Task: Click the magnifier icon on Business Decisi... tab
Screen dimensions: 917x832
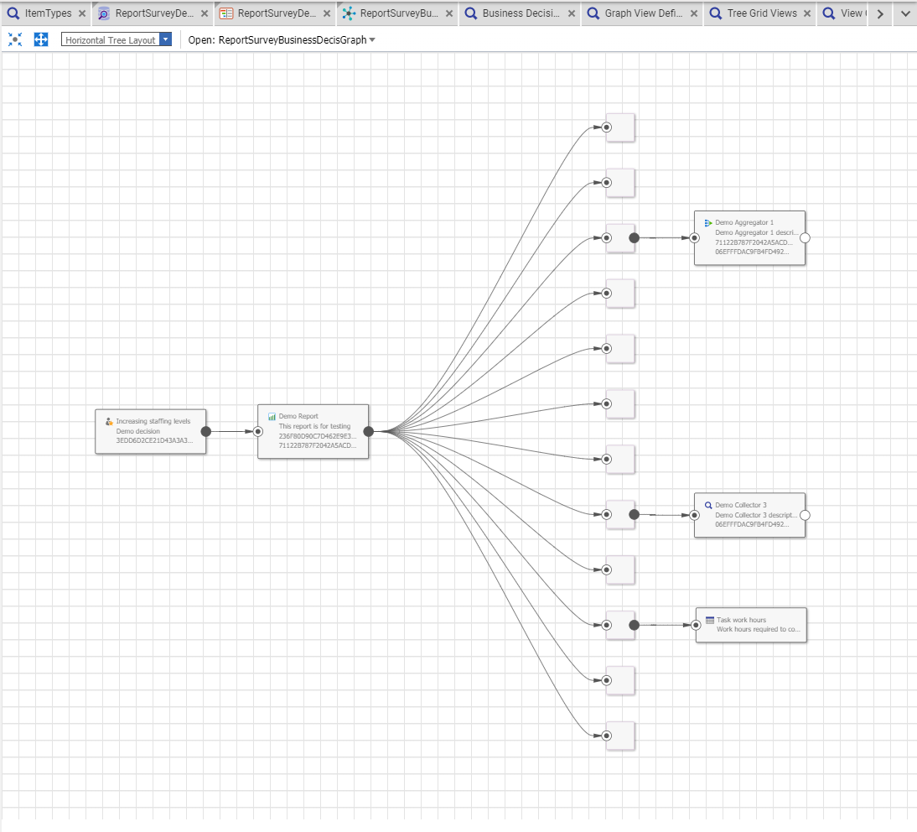Action: pyautogui.click(x=471, y=13)
